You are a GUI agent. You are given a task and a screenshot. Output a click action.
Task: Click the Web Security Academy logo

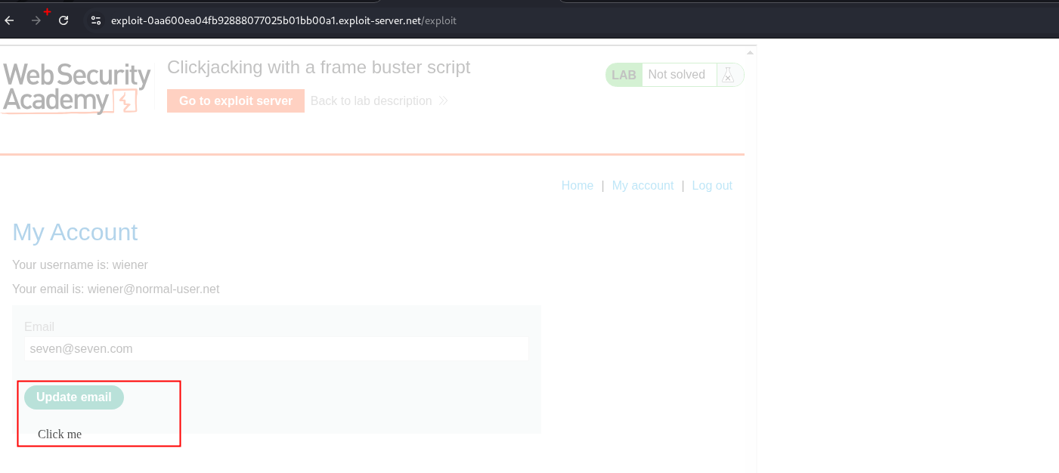click(x=76, y=88)
